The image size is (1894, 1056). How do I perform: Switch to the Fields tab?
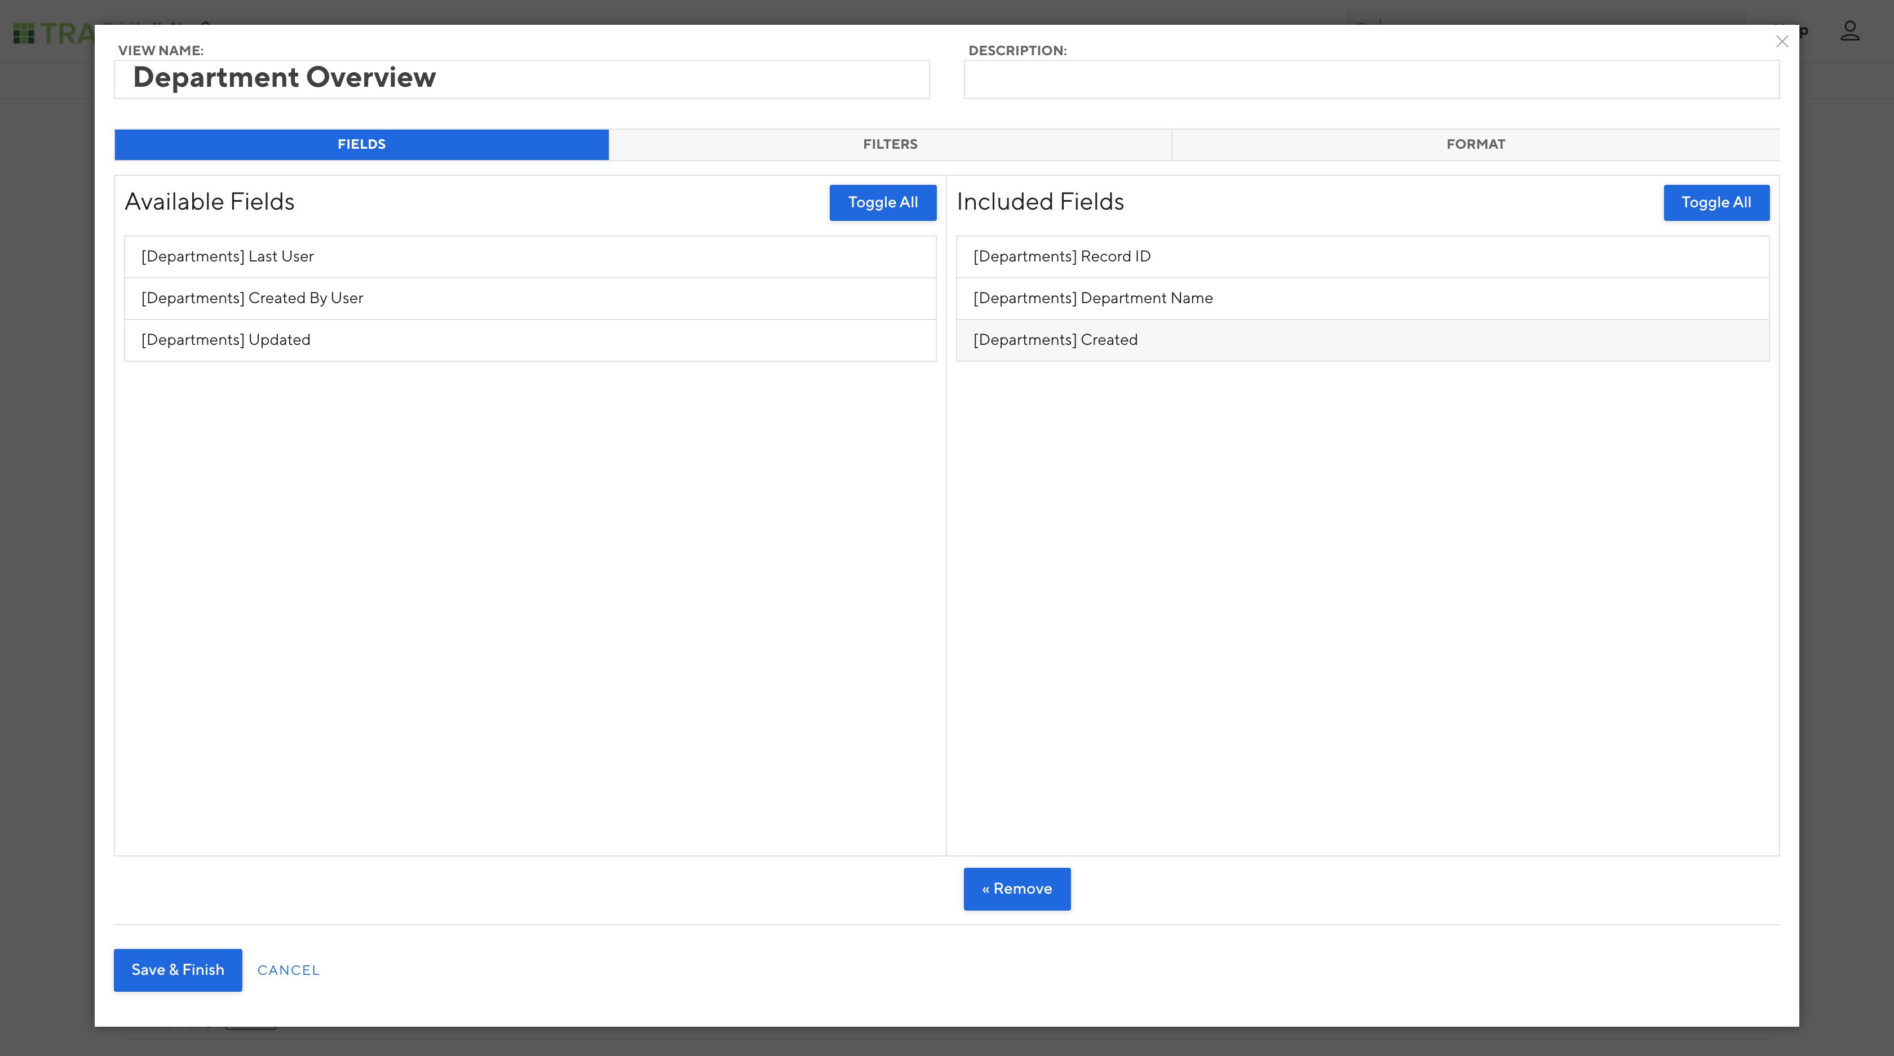click(362, 144)
